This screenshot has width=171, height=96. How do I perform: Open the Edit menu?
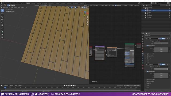(x=6, y=3)
